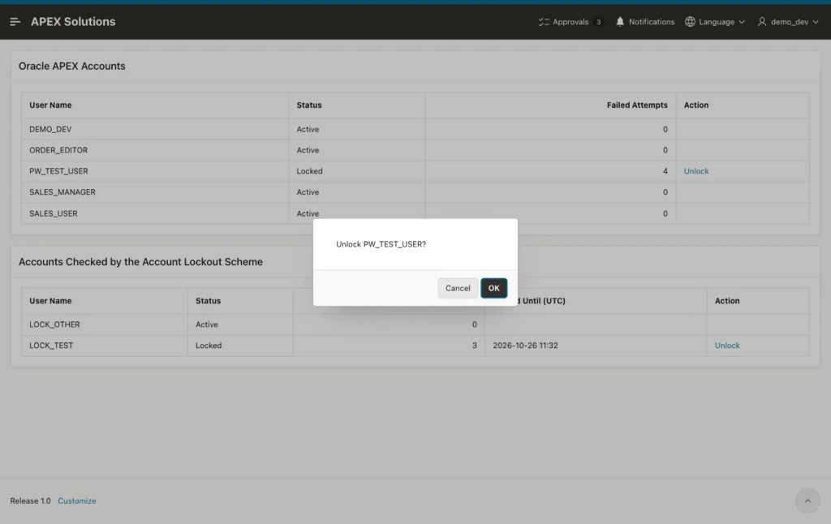Select the SALES_USER user name cell
The height and width of the screenshot is (524, 831).
155,213
